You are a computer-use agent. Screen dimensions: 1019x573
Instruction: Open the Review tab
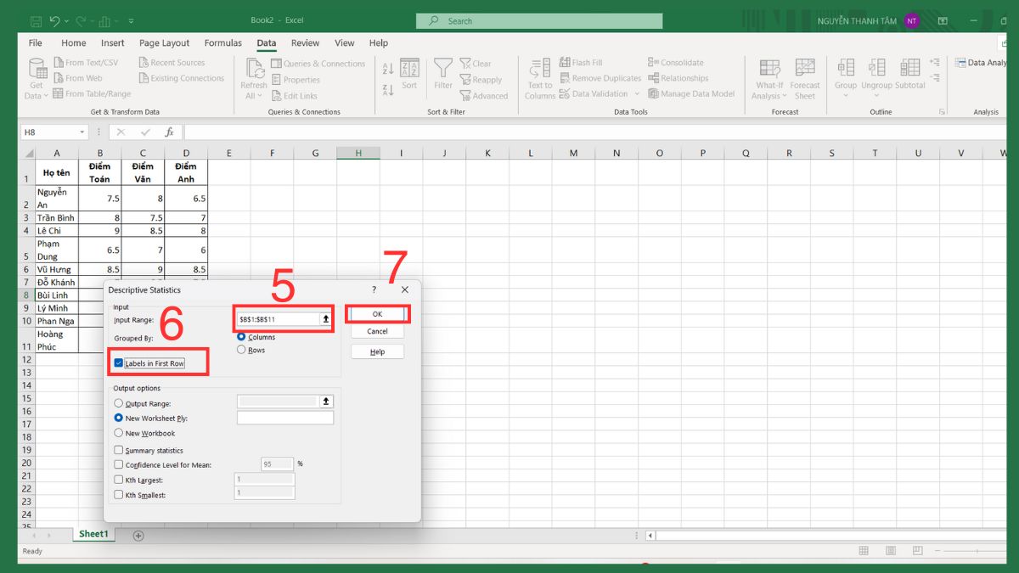point(306,43)
